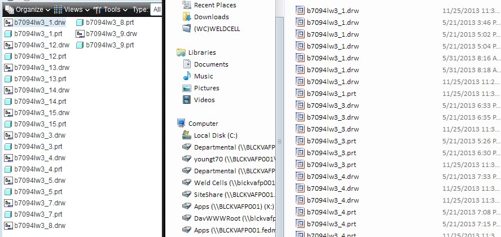Click the drawing icon of b7094lw3_12.drw

point(8,45)
